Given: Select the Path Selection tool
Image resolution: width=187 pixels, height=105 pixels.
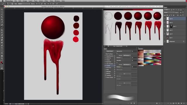Looking at the screenshot, I should click(2, 50).
